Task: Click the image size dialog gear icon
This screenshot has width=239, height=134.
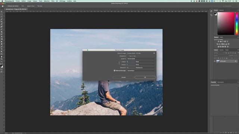Action: 154,53
